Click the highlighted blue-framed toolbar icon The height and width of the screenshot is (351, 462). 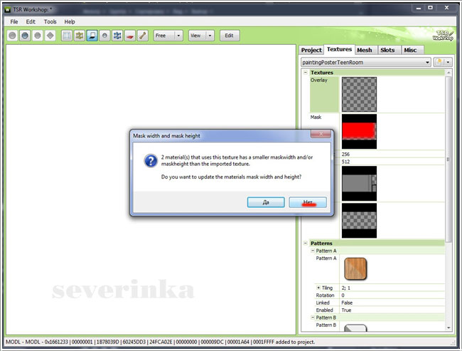click(x=92, y=35)
